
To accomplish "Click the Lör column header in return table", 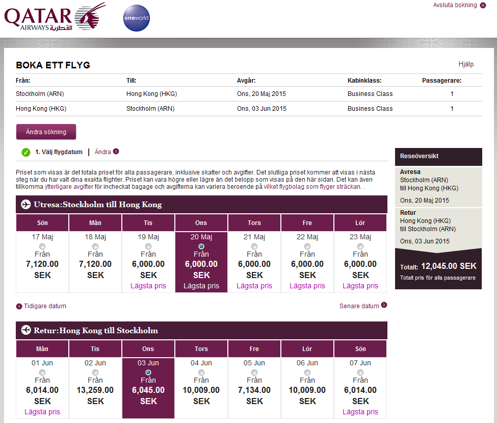I will [307, 349].
